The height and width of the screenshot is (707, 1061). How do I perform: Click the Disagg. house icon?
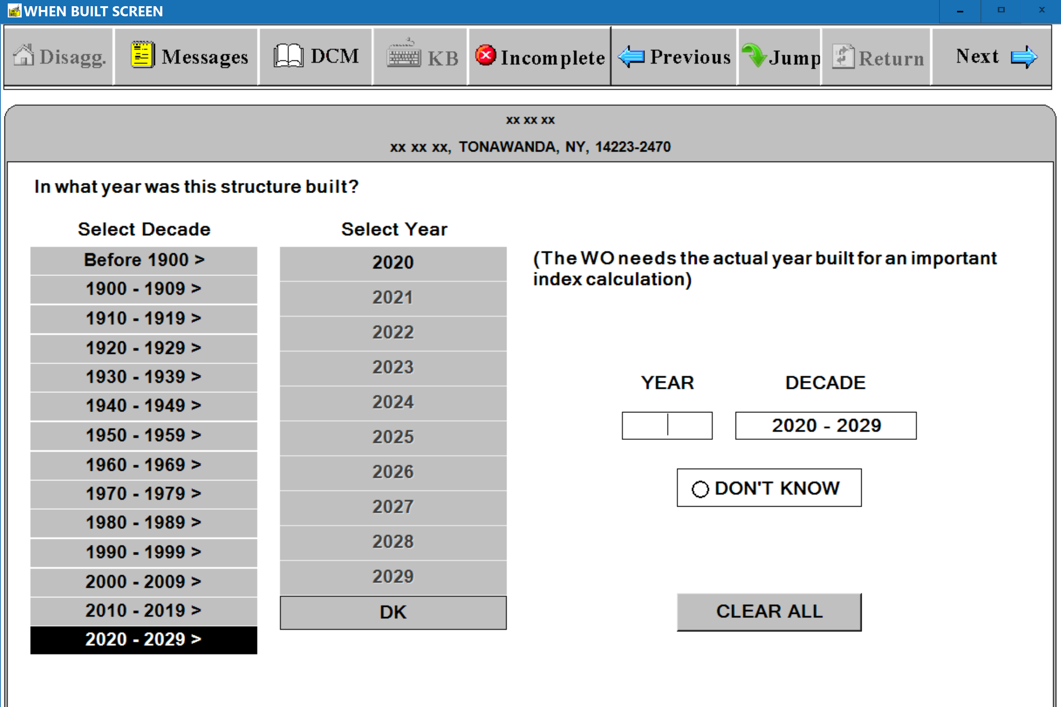pyautogui.click(x=23, y=56)
